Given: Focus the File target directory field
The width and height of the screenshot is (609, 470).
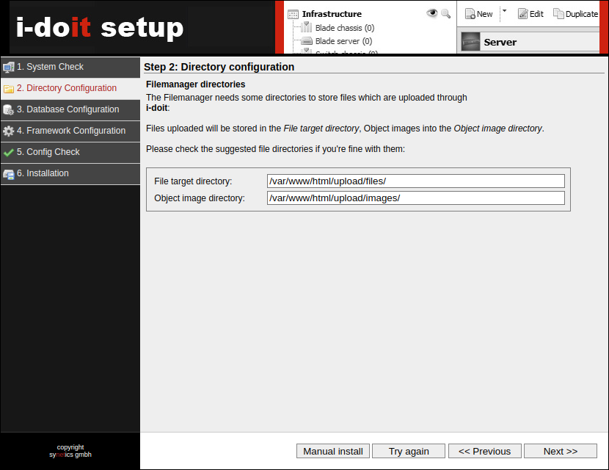Looking at the screenshot, I should pyautogui.click(x=416, y=181).
